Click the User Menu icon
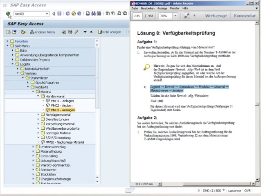This screenshot has height=196, width=261. tap(8, 32)
